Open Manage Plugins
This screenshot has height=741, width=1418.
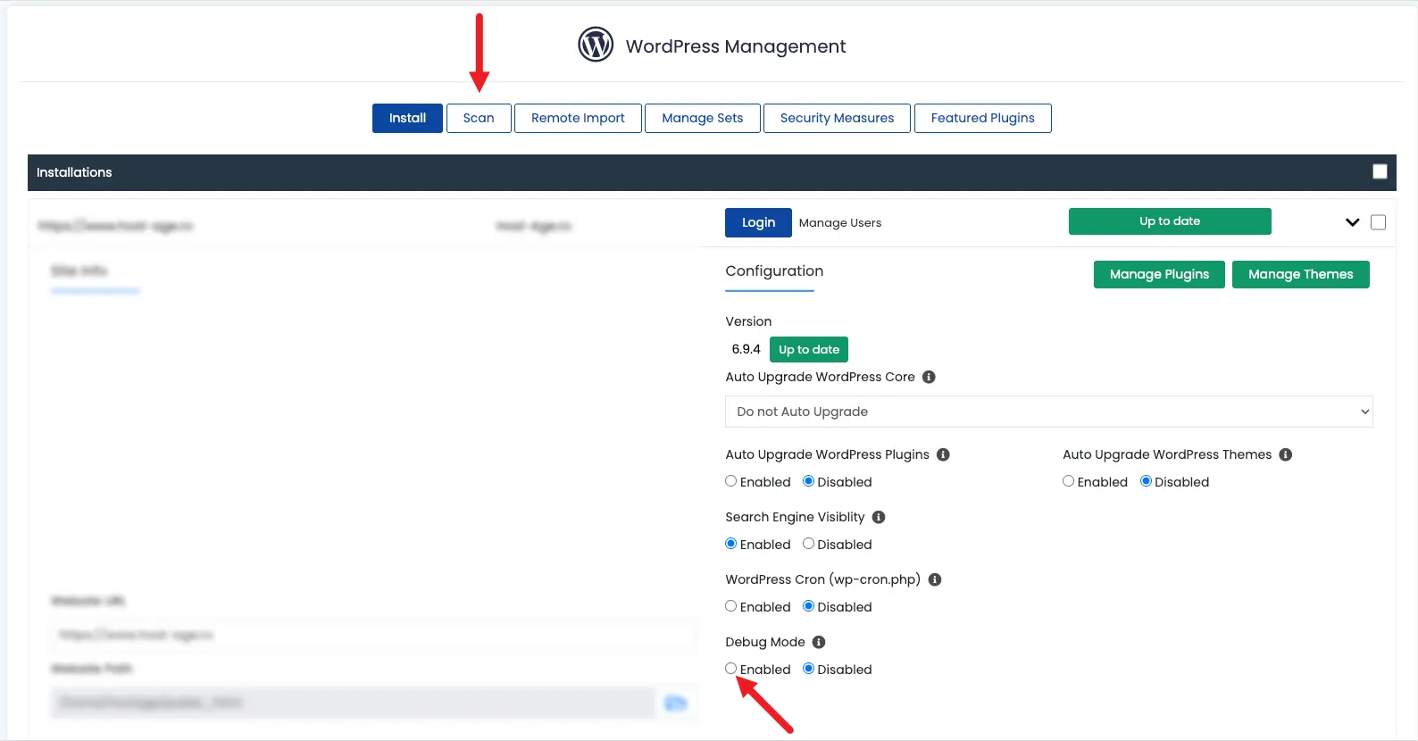tap(1158, 274)
